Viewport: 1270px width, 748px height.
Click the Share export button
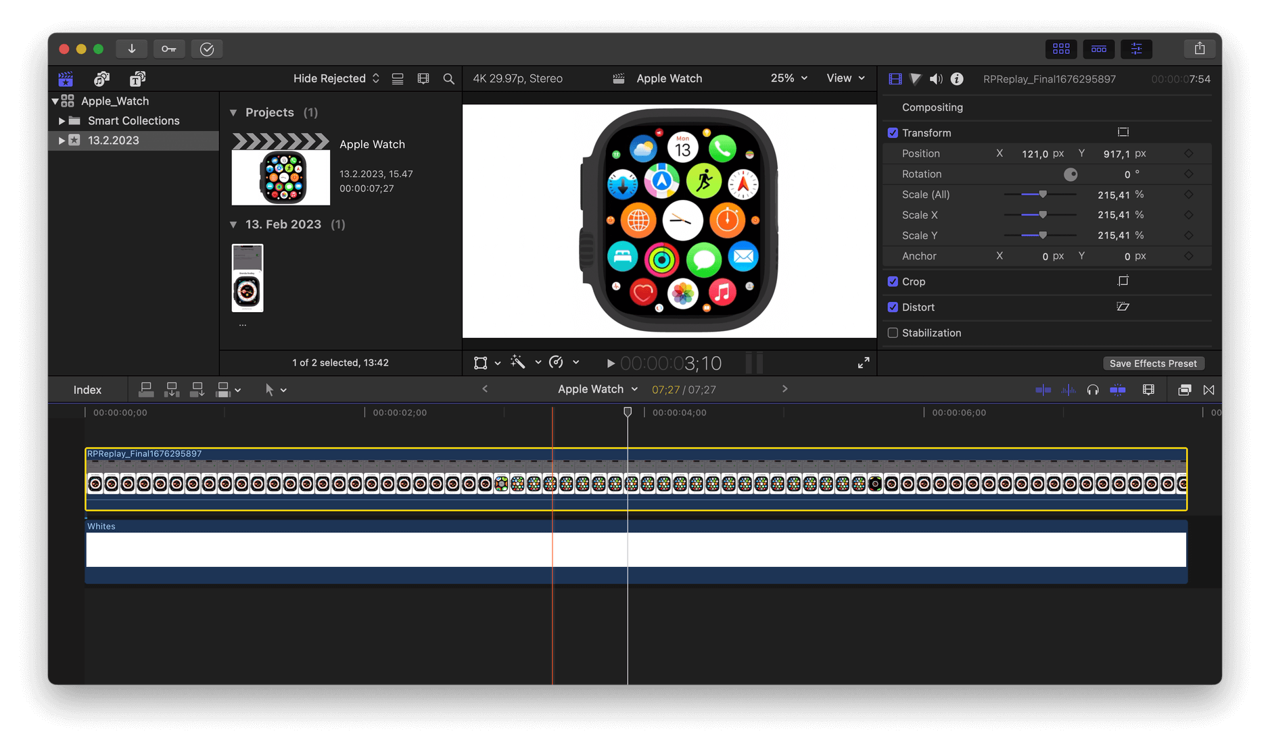coord(1200,49)
